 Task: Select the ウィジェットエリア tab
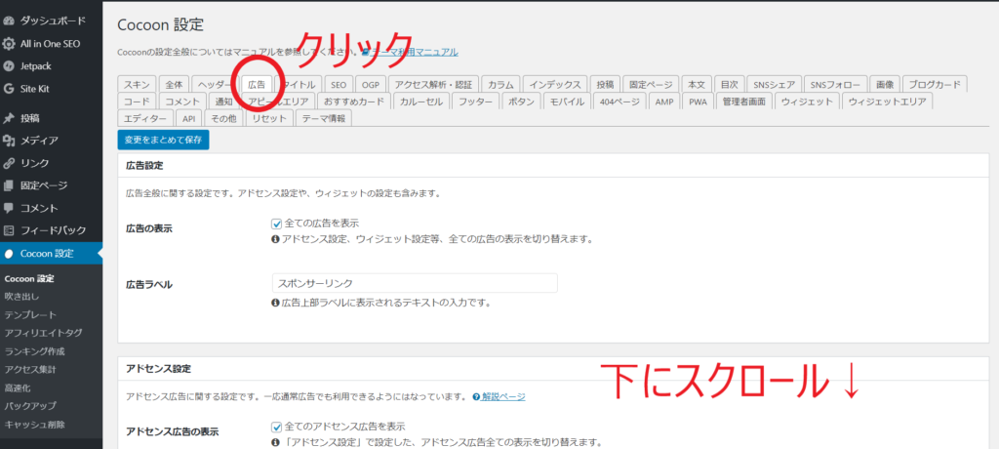click(x=887, y=102)
